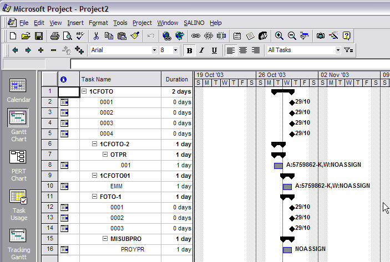This screenshot has width=390, height=262.
Task: Switch to Task Usage view
Action: 19,204
